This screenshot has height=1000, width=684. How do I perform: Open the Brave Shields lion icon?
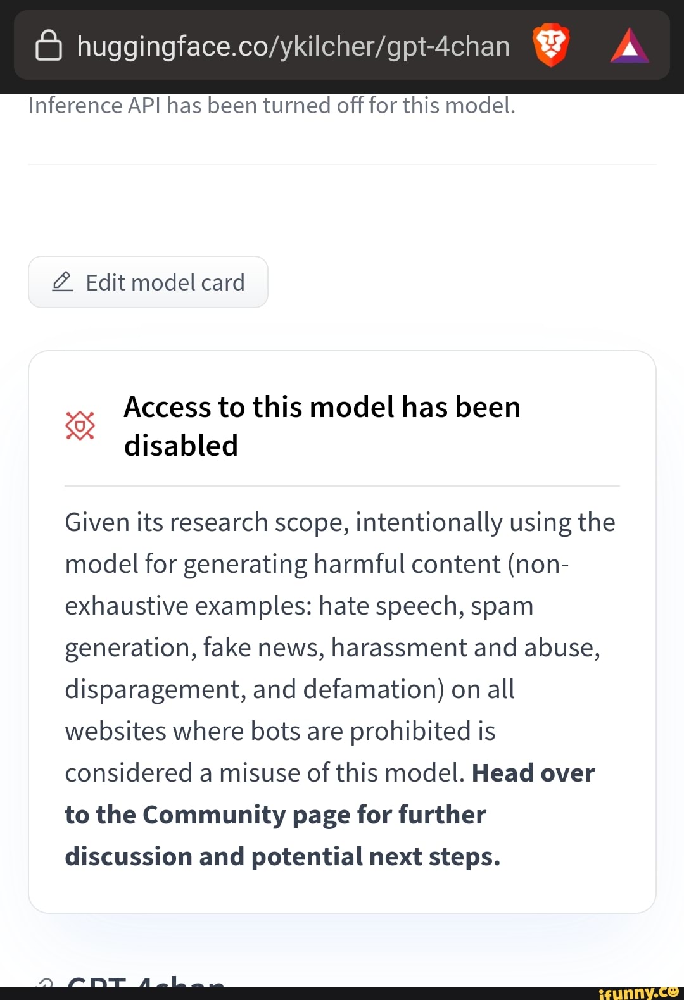(551, 46)
